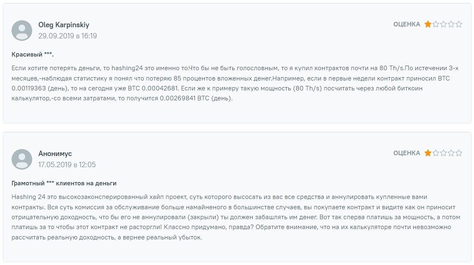Click the review title starting with "Красивый"

pos(33,54)
